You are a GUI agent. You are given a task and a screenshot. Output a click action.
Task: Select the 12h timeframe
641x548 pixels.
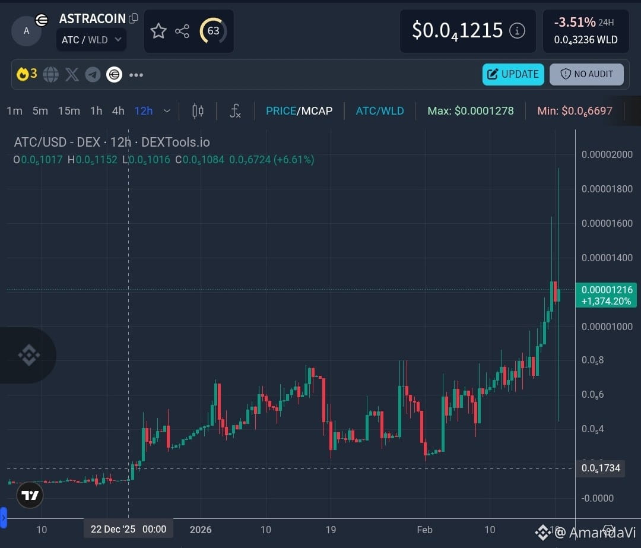[144, 111]
